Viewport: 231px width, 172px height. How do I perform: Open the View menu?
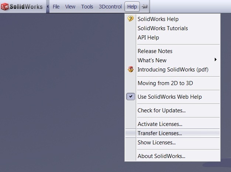click(70, 7)
